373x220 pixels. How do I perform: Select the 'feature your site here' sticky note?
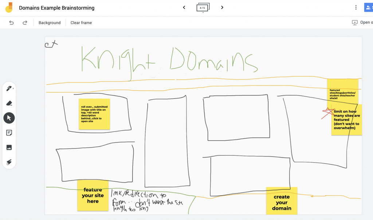93,196
